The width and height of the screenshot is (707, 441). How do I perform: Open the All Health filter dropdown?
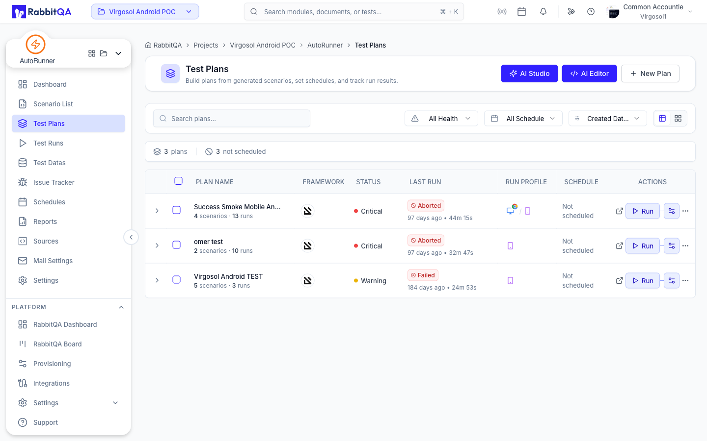(441, 119)
